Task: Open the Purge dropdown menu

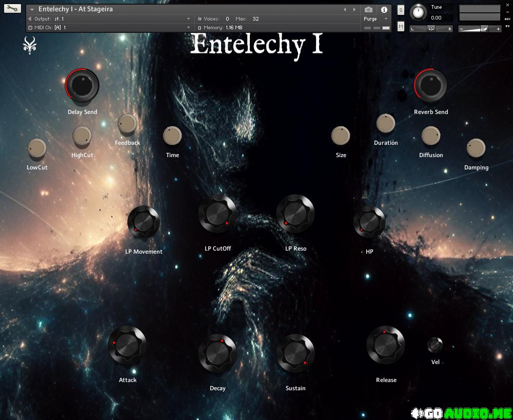Action: pyautogui.click(x=386, y=19)
